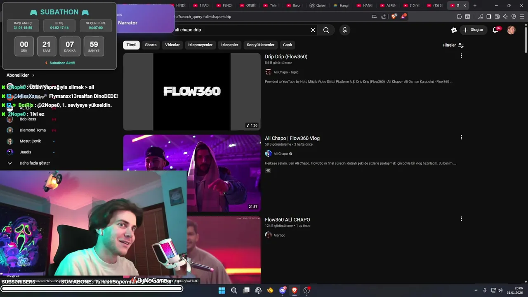Image resolution: width=528 pixels, height=297 pixels.
Task: Open OBS Studio from the taskbar
Action: 306,290
